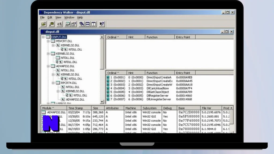The image size is (274, 154).
Task: Click the ADVAPI32.DLL icon in module list
Action: 44,112
